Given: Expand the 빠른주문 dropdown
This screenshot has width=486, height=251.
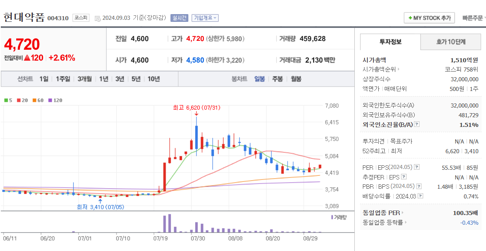Looking at the screenshot, I should coord(473,18).
